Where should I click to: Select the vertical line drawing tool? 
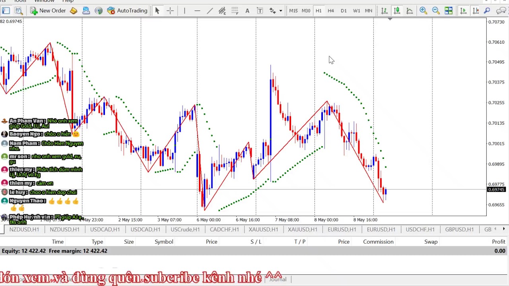185,11
